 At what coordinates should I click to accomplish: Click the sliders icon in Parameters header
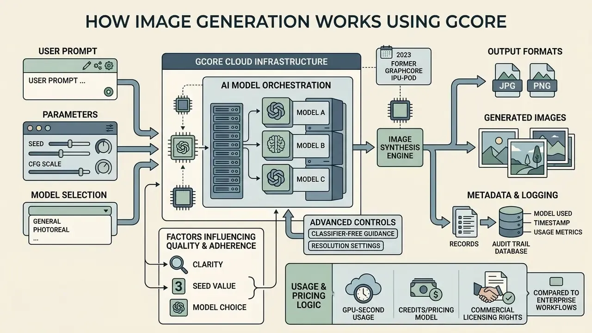point(110,128)
